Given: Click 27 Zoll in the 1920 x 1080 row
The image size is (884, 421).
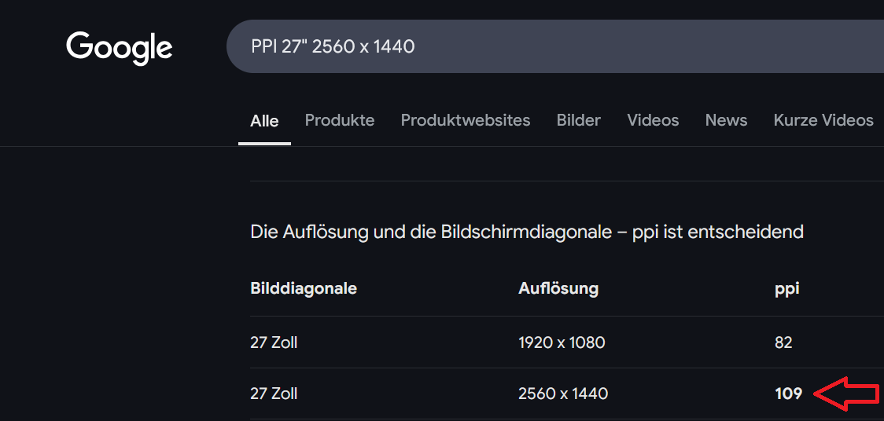Looking at the screenshot, I should pos(274,342).
